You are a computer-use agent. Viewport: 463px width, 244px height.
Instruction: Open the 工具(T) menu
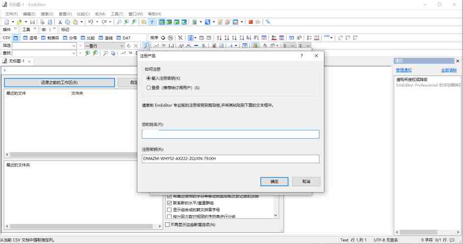(x=117, y=14)
